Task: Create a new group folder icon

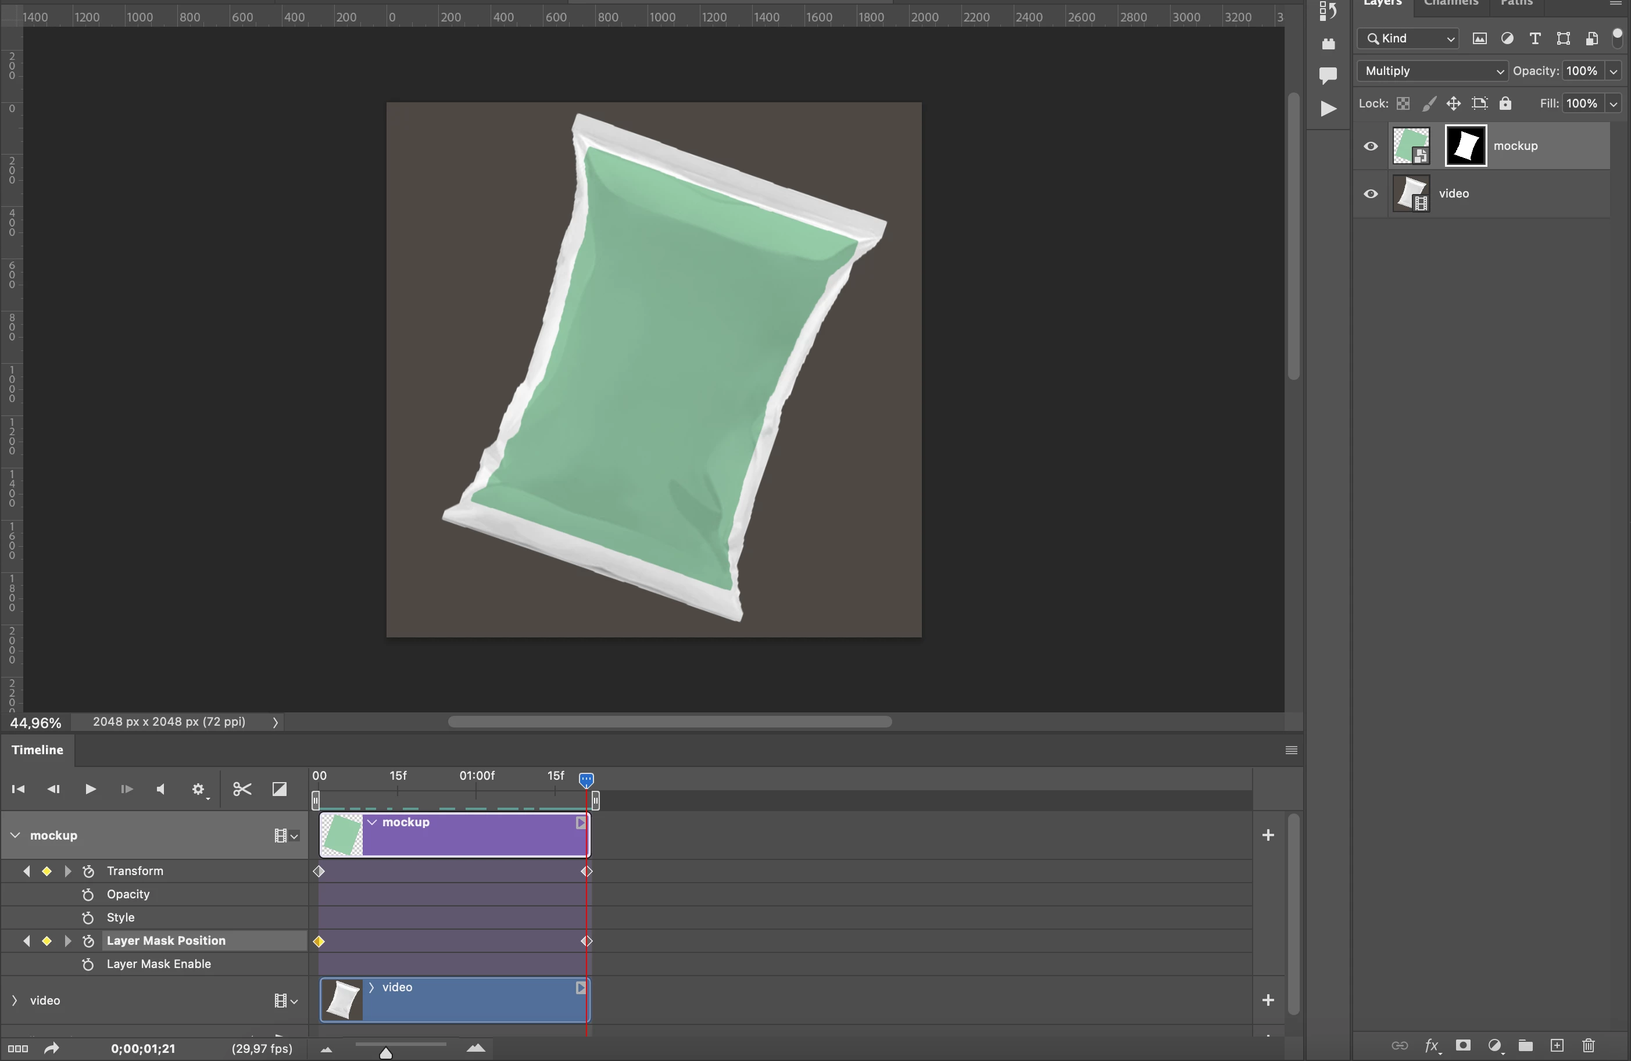Action: pyautogui.click(x=1525, y=1045)
